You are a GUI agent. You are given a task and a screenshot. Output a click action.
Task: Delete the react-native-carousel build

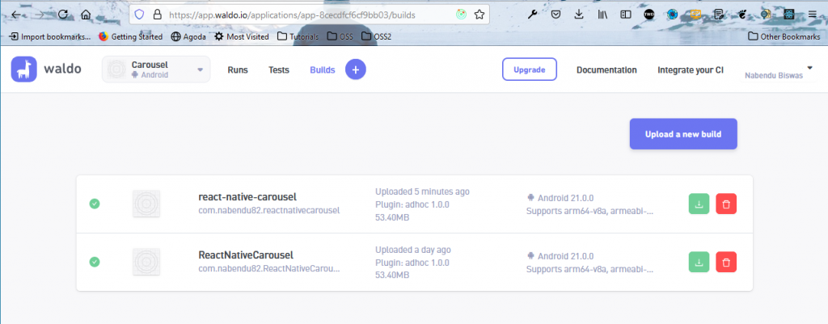(726, 204)
